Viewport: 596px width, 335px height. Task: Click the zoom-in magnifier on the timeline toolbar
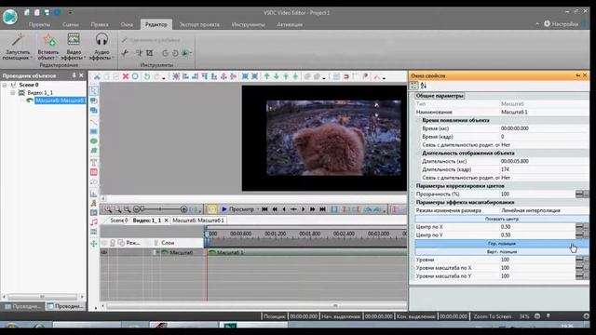108,209
